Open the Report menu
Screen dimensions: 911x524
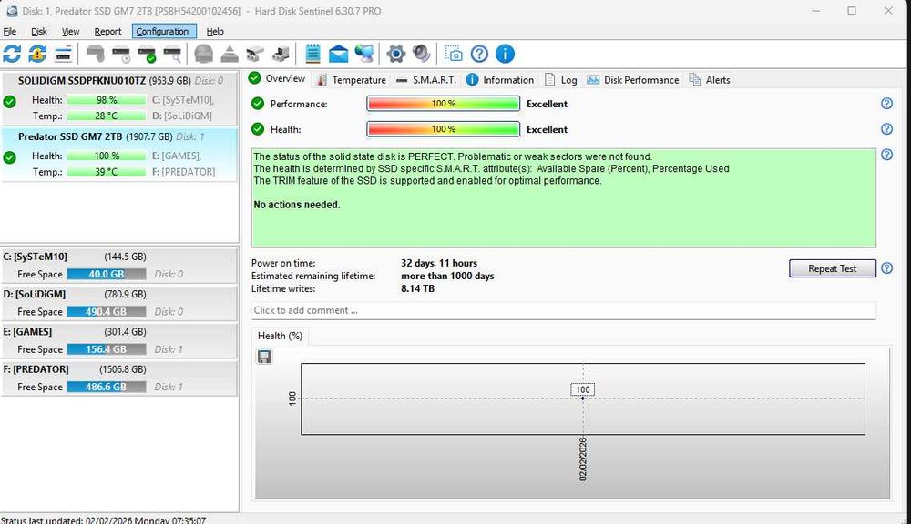[x=108, y=31]
